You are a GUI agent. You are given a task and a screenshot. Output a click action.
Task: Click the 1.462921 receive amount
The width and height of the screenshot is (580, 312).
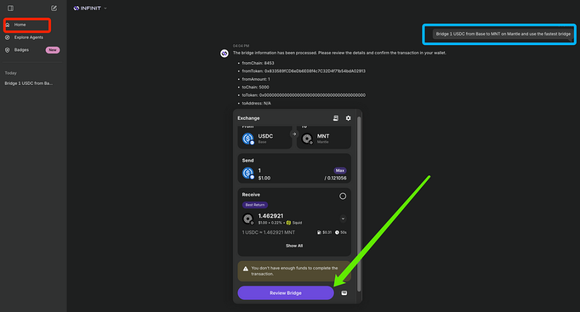[x=270, y=216]
